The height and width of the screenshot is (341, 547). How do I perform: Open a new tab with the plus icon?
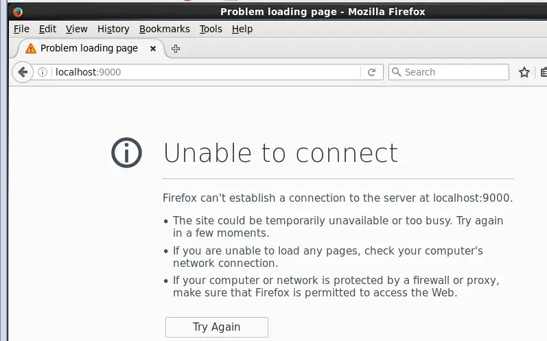176,49
